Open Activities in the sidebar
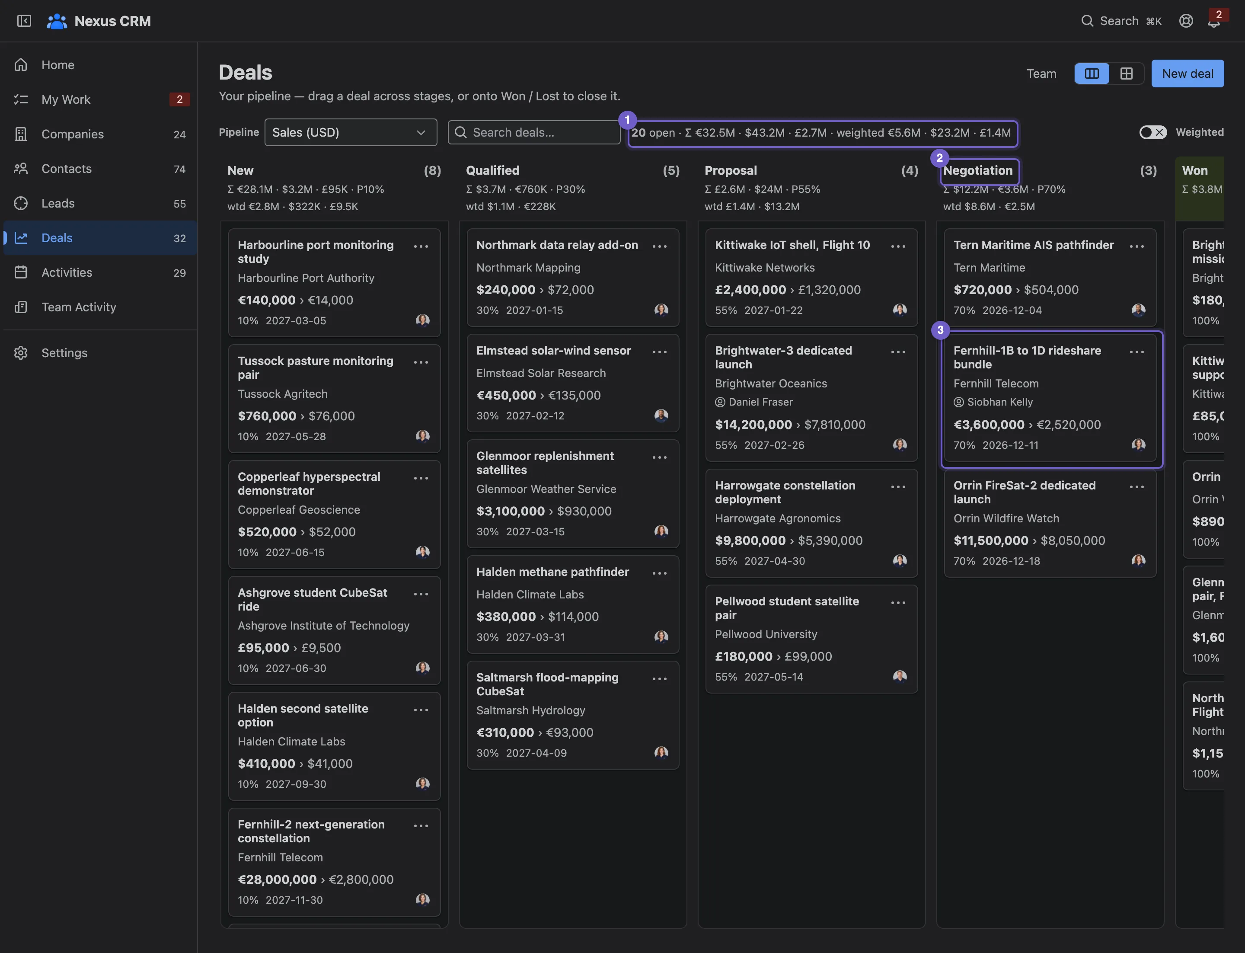The height and width of the screenshot is (953, 1245). 100,272
